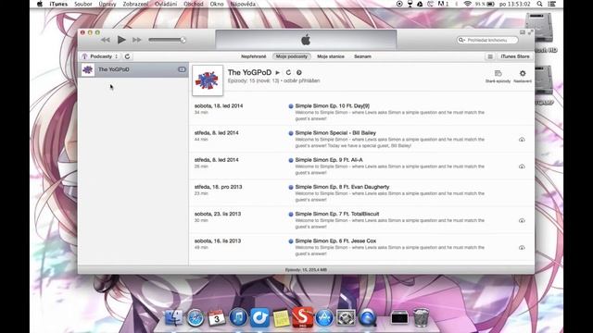Open the Seznam tab
Viewport: 593px width, 333px height.
(362, 56)
